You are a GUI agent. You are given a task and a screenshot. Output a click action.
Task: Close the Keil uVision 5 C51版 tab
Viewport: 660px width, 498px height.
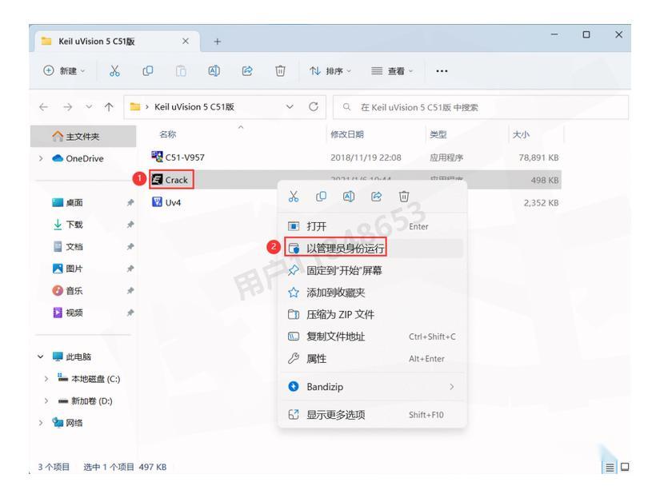[x=186, y=42]
